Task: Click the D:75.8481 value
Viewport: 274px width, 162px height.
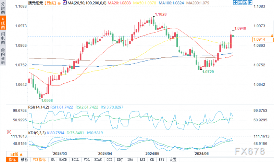Action: pyautogui.click(x=75, y=133)
